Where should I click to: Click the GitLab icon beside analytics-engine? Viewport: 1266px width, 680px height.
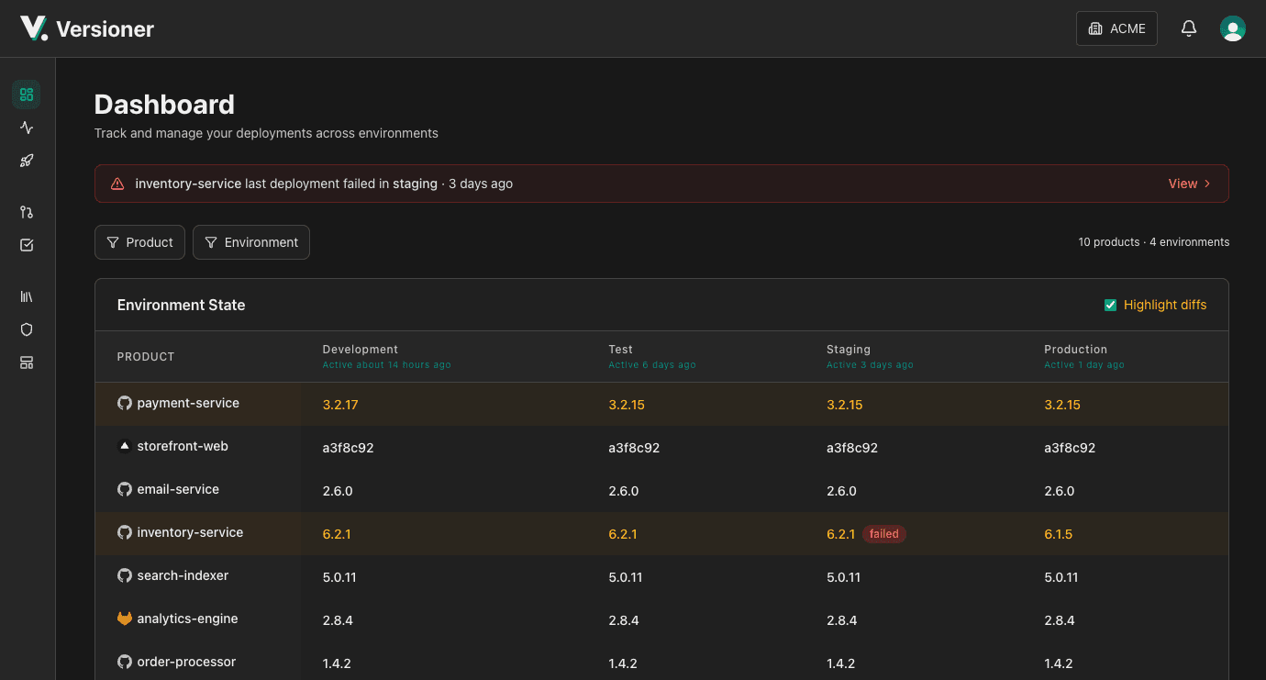pyautogui.click(x=125, y=619)
